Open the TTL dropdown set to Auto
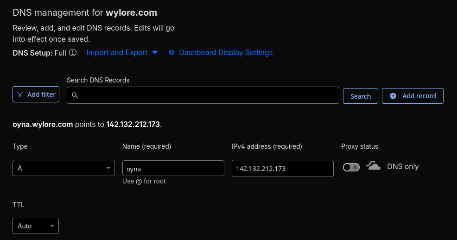The image size is (457, 240). tap(36, 226)
